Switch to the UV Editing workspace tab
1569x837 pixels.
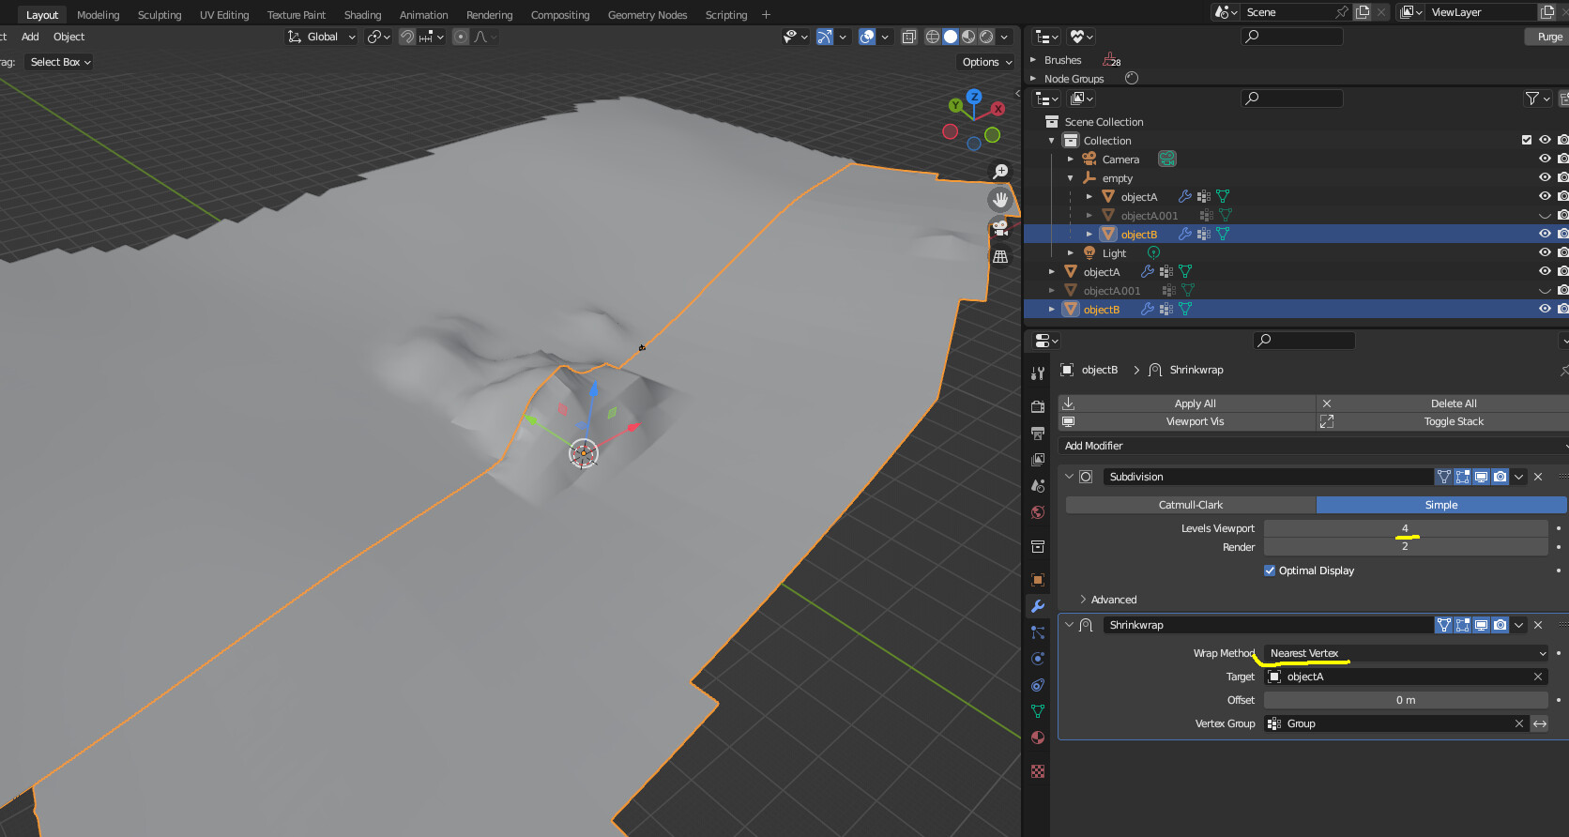point(224,15)
